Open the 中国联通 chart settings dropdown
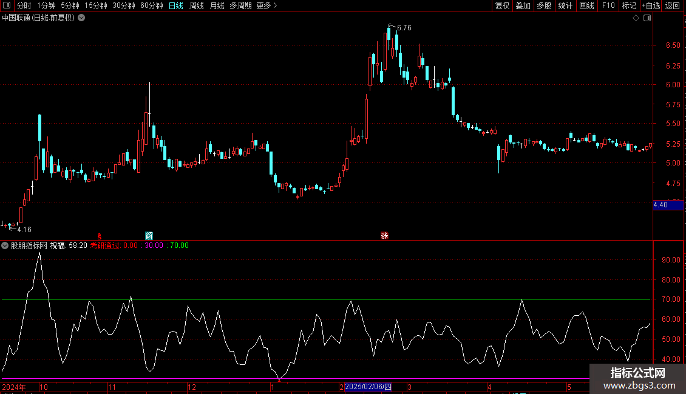Screen dimensions: 686x394 (x=81, y=18)
